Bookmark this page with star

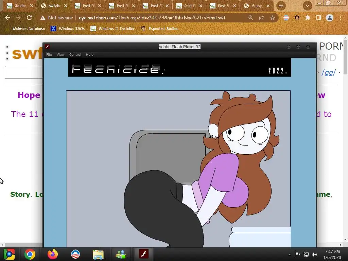273,18
